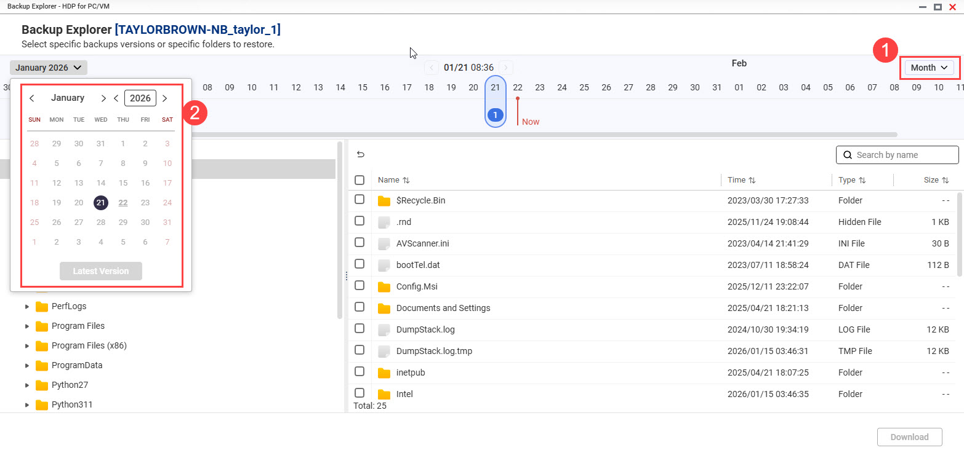Click the timeline horizontal scrollbar
Screen dimensions: 964x461
[x=554, y=134]
